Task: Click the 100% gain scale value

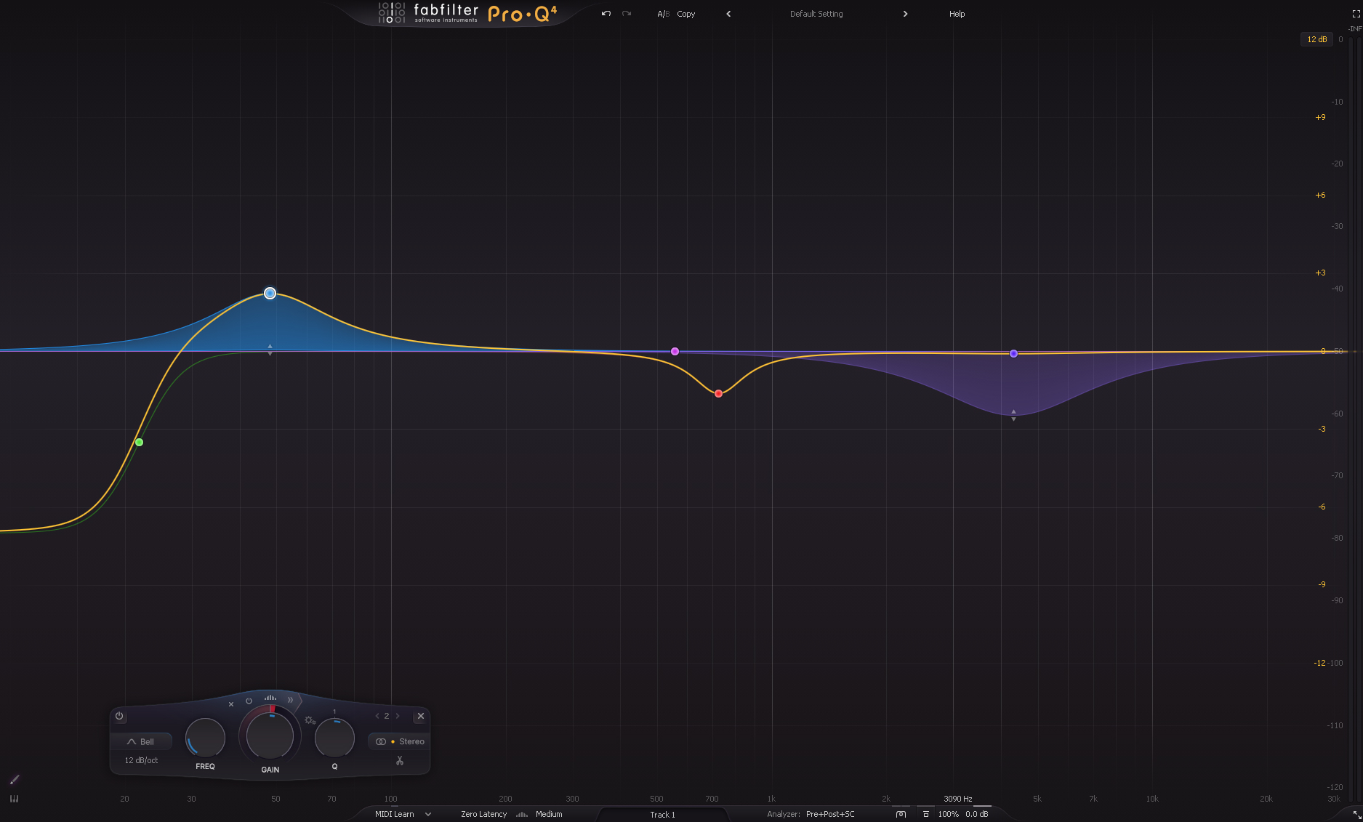Action: coord(948,814)
